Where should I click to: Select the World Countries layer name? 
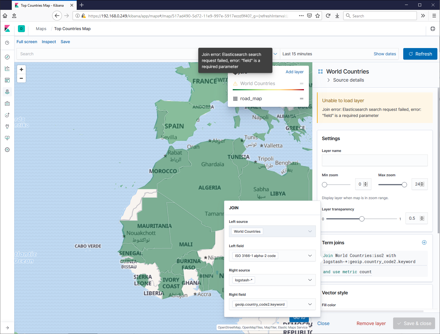pyautogui.click(x=258, y=84)
